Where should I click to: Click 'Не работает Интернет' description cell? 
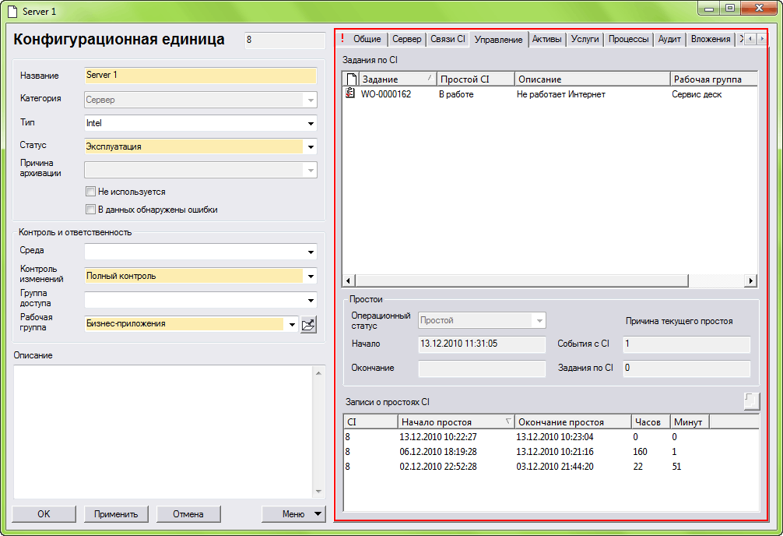point(560,94)
